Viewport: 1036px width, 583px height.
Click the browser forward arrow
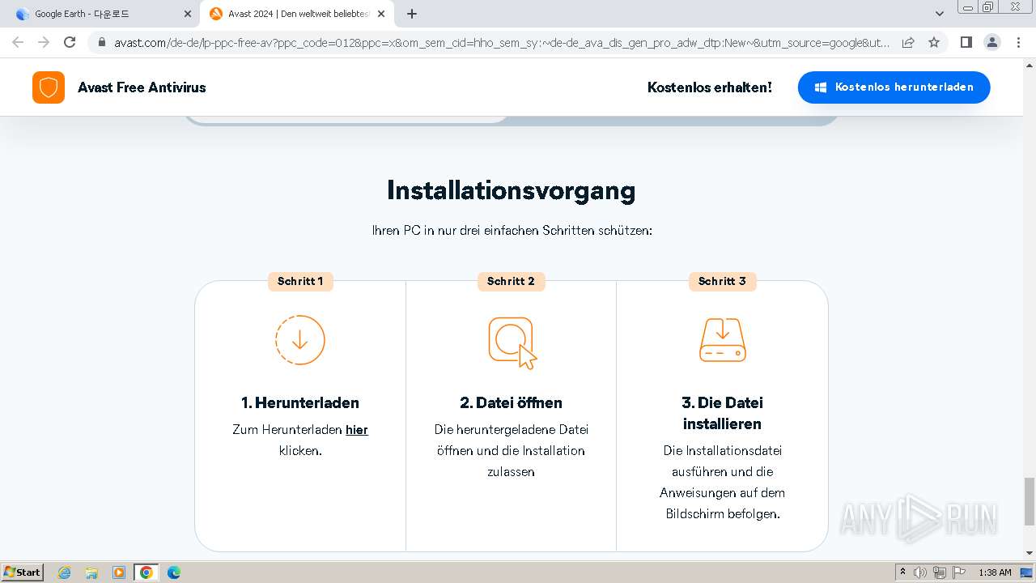pyautogui.click(x=44, y=42)
